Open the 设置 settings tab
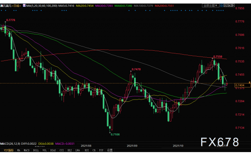Image resolution: width=251 pixels, height=156 pixels. point(110,150)
